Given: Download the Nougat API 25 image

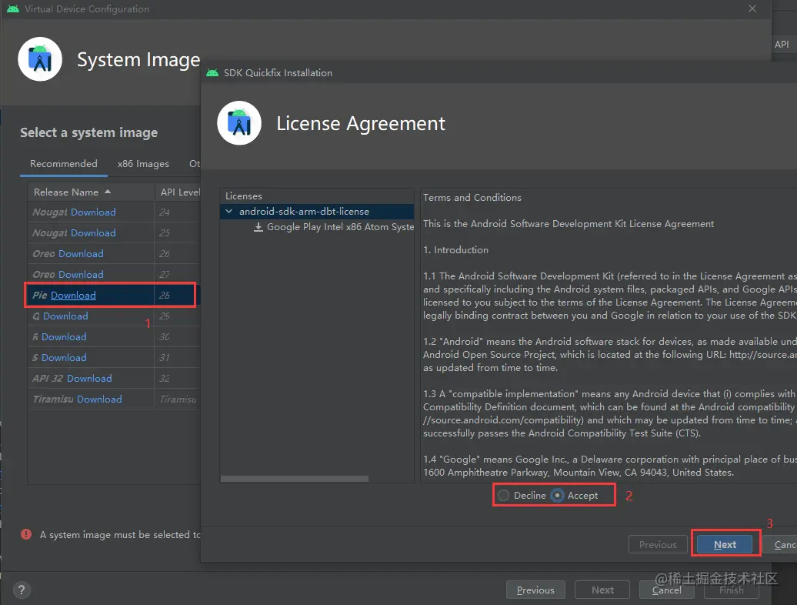Looking at the screenshot, I should point(93,233).
